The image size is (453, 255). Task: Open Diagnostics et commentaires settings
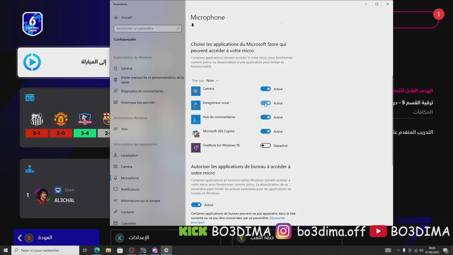(148, 91)
